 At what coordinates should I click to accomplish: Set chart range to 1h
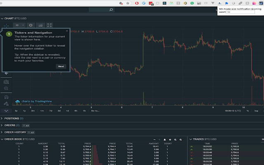coord(84,111)
